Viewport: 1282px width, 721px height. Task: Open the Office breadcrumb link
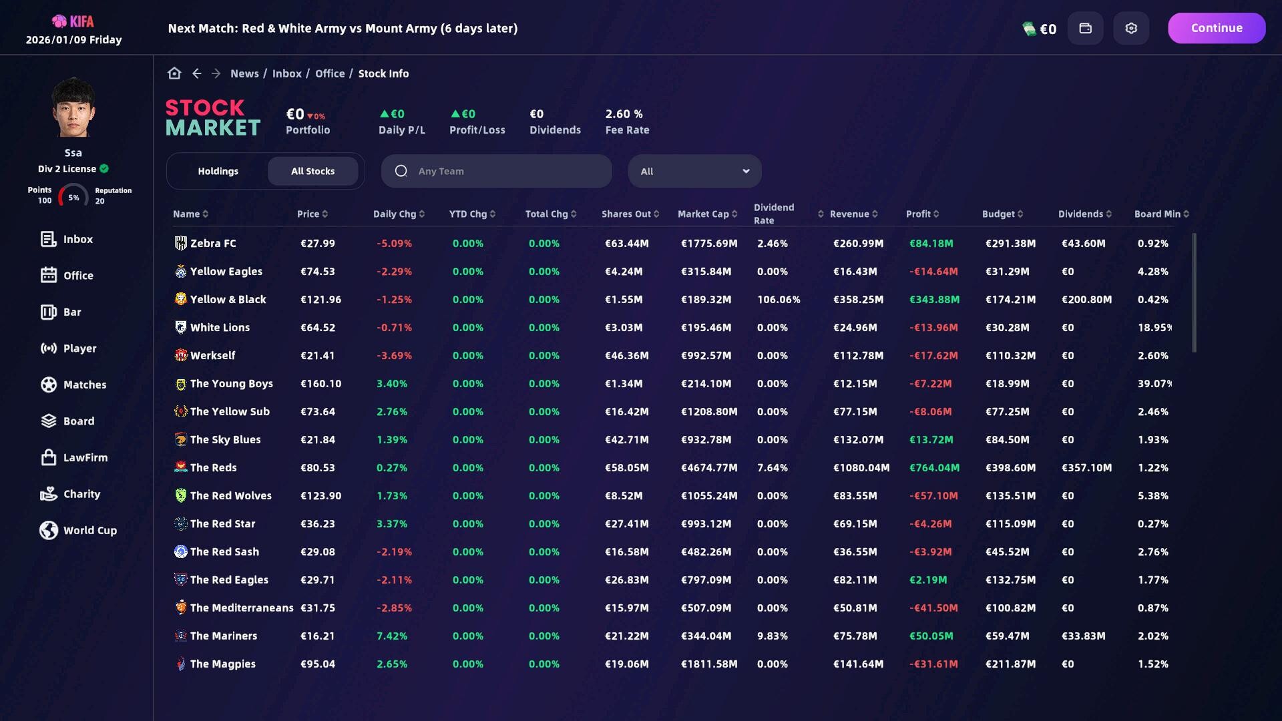click(x=330, y=73)
